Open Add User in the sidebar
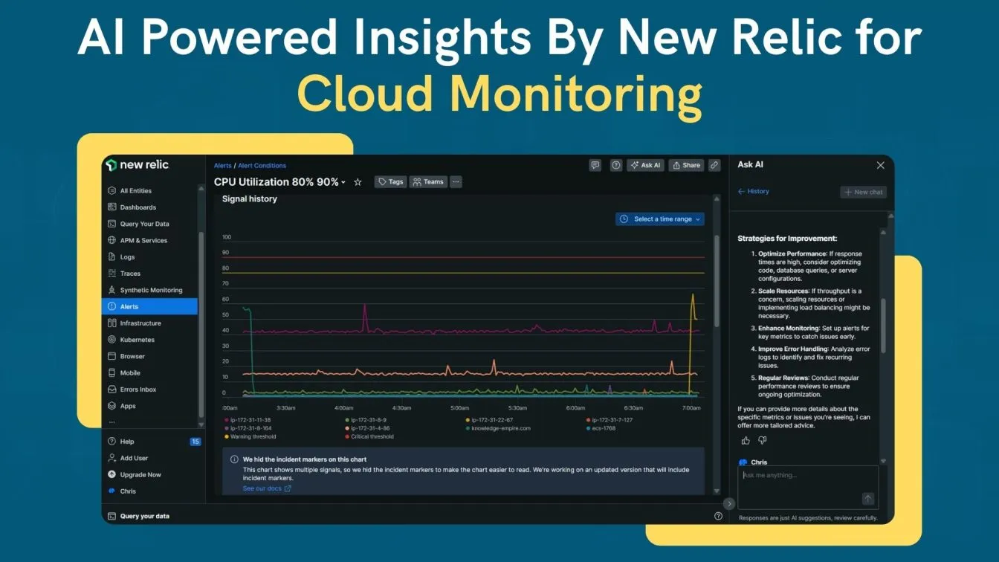The height and width of the screenshot is (562, 999). click(x=128, y=458)
